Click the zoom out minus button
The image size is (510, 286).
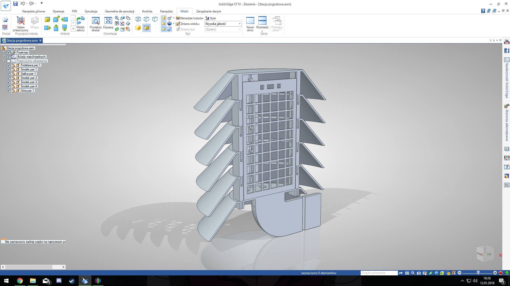(460, 273)
